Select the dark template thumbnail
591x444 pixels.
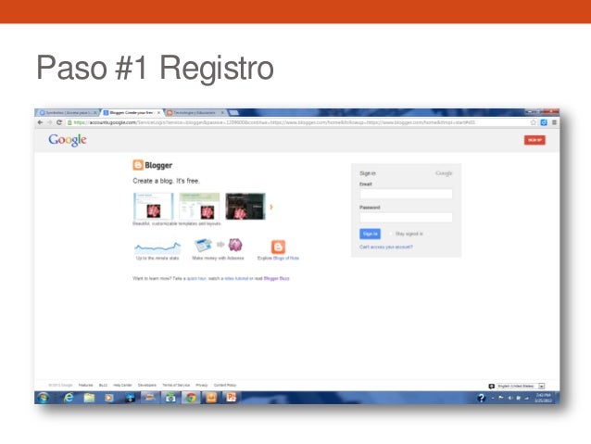(245, 207)
